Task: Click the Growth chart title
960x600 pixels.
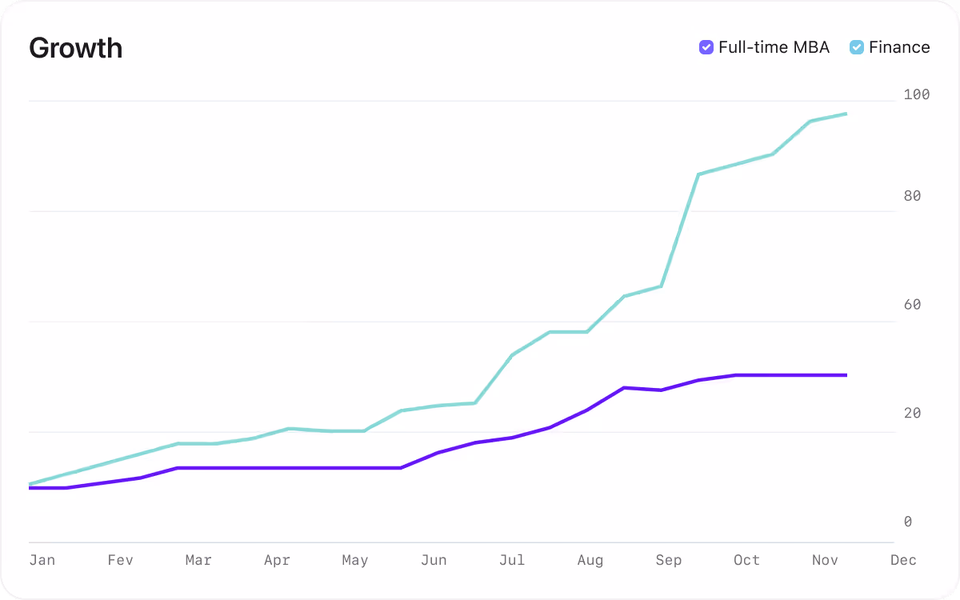Action: click(76, 48)
